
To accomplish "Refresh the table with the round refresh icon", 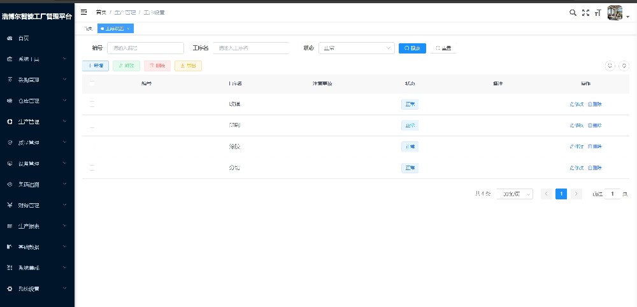I will pos(624,66).
